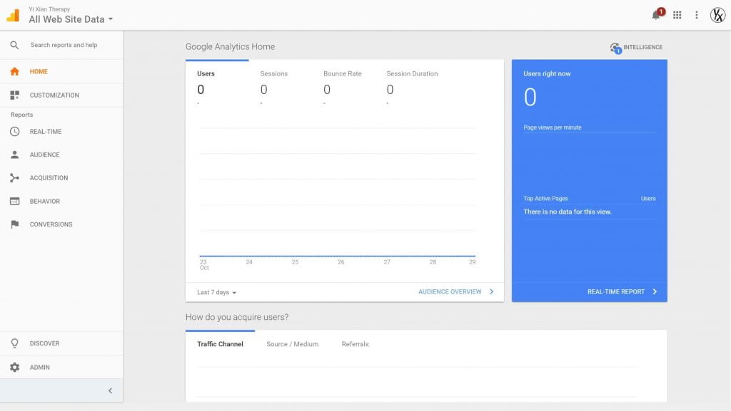Click the Behavior window icon
This screenshot has height=411, width=731.
pyautogui.click(x=14, y=202)
